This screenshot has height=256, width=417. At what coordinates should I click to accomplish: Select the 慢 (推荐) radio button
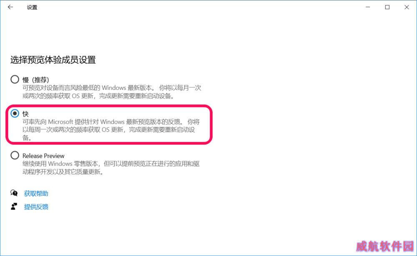click(15, 79)
